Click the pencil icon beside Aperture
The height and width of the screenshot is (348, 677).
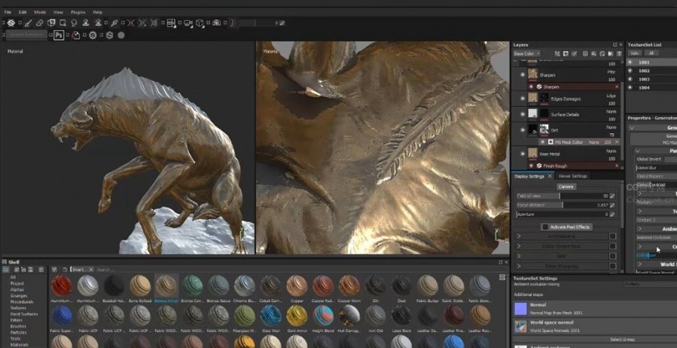tap(612, 214)
